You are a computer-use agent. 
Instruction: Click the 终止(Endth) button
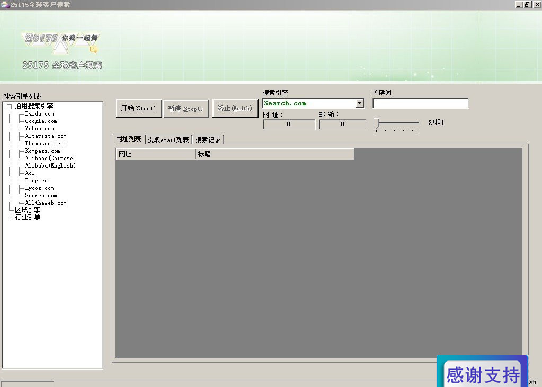point(235,108)
